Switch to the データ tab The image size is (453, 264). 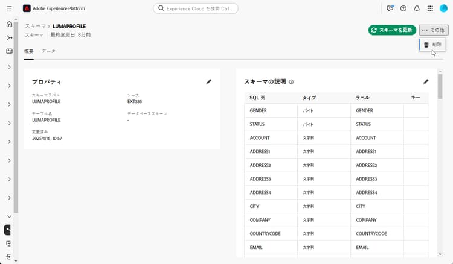(48, 51)
